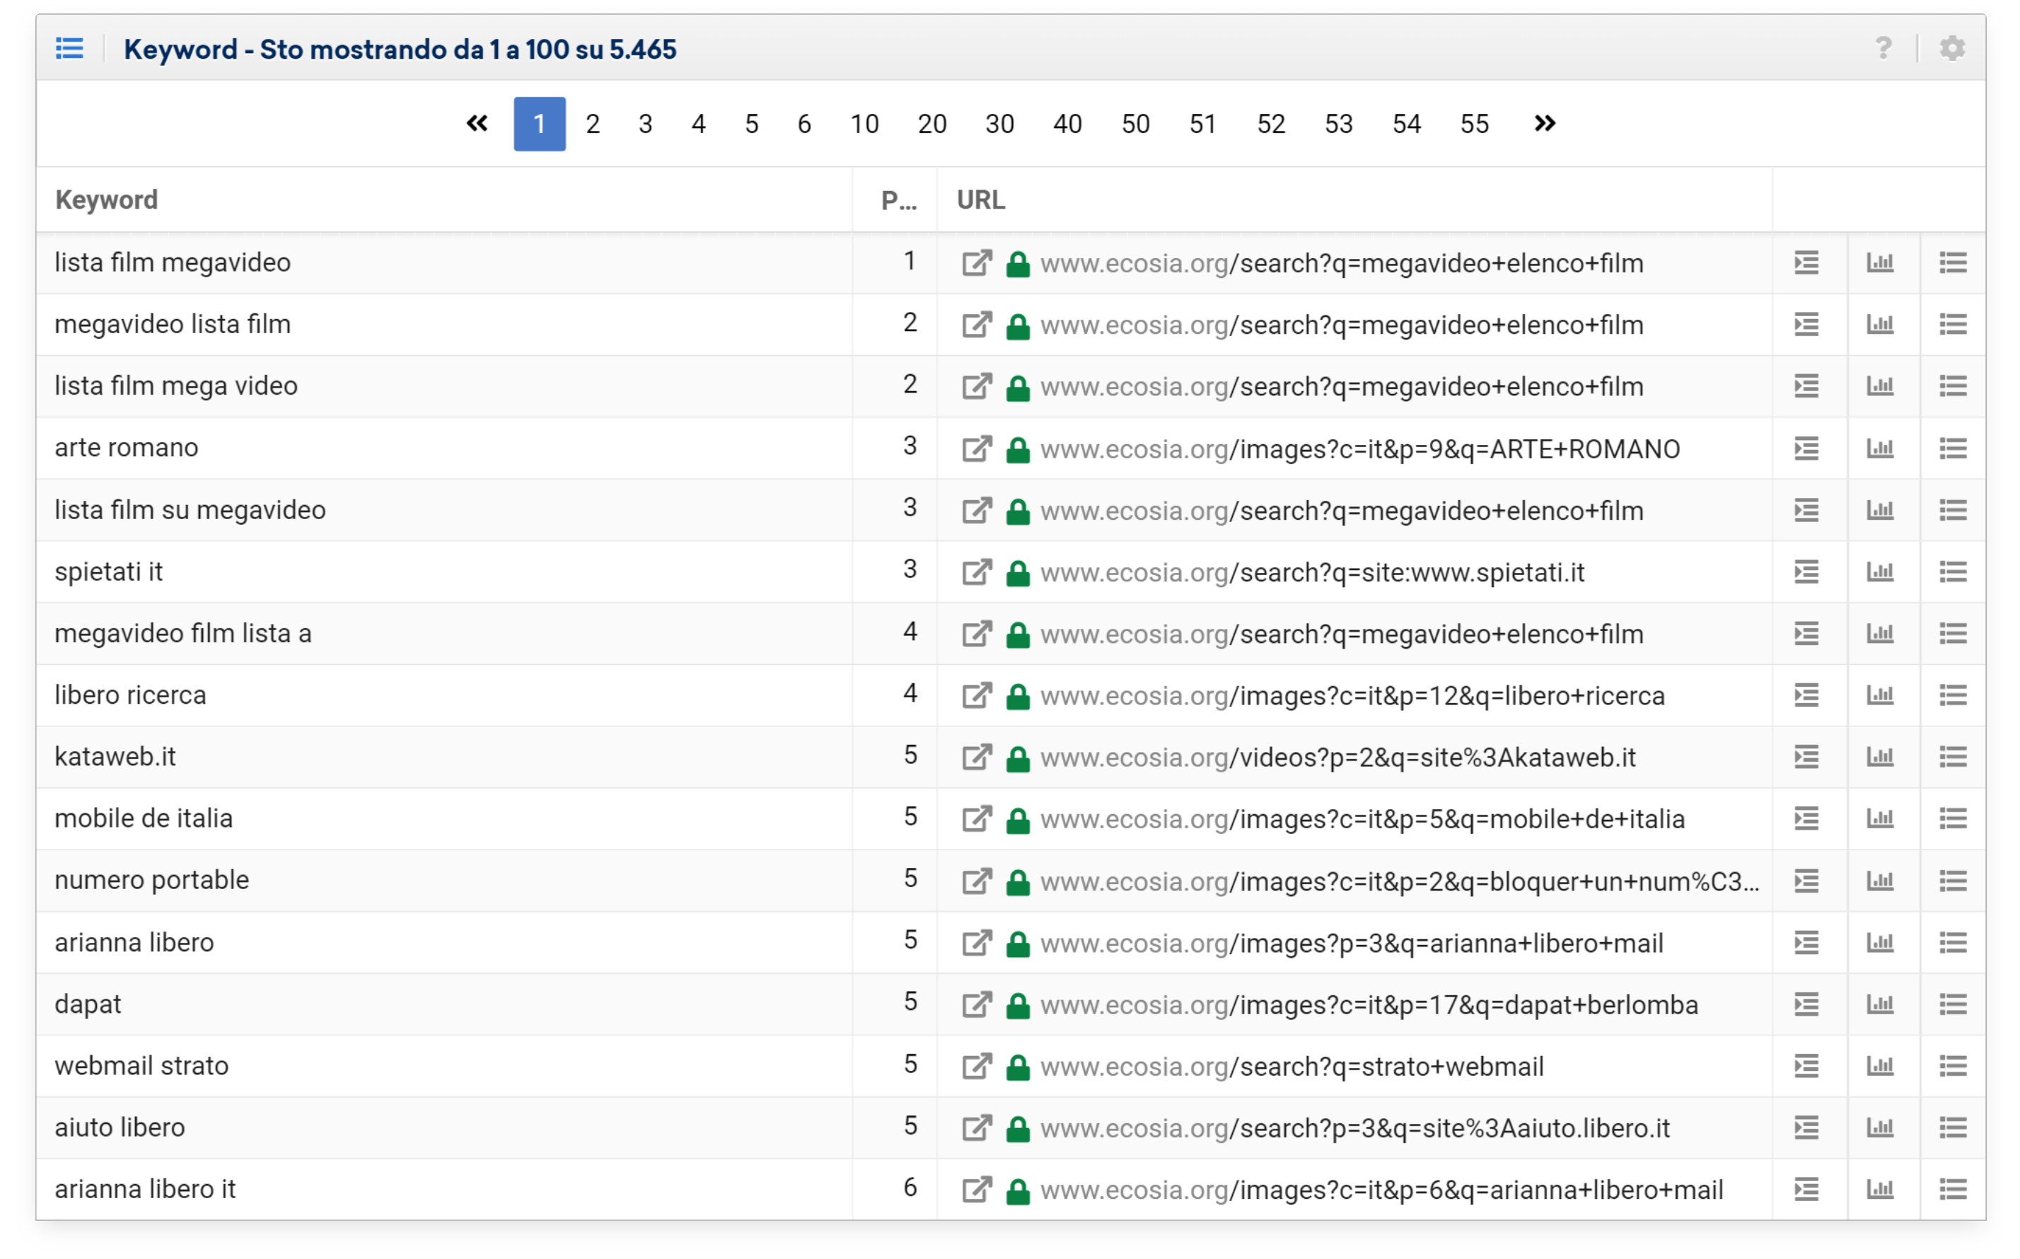Open the settings gear icon

1951,48
